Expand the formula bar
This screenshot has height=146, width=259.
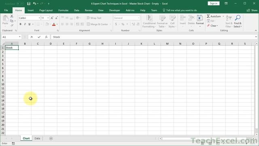click(256, 37)
